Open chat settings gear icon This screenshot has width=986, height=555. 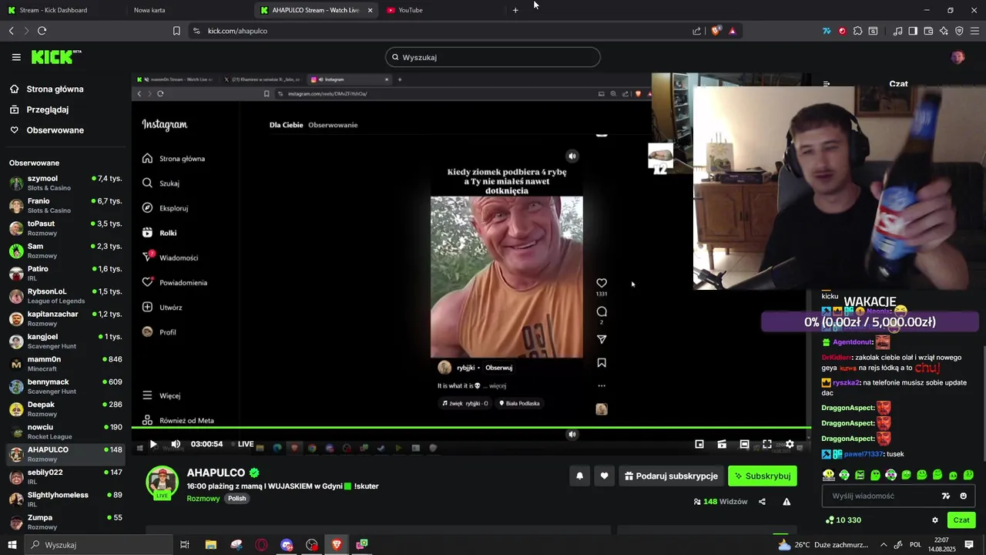935,520
